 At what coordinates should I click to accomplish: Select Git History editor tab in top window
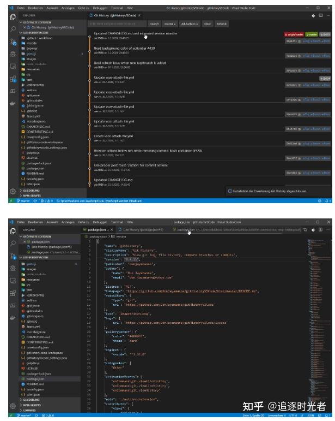point(115,16)
